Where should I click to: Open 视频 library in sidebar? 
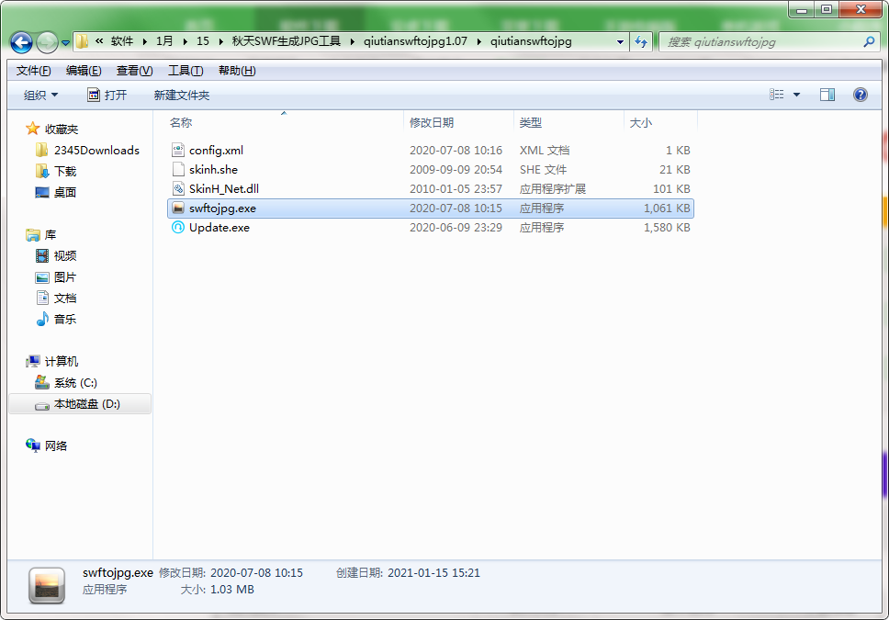tap(55, 256)
